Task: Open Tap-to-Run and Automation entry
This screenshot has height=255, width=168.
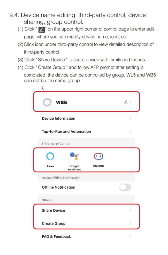Action: (87, 132)
